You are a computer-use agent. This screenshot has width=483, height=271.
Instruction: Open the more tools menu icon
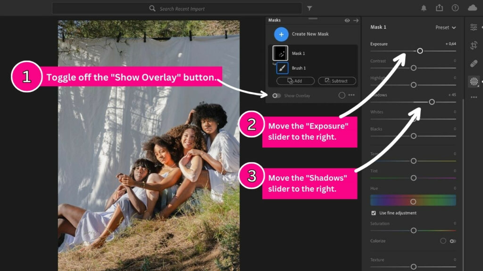tap(475, 96)
